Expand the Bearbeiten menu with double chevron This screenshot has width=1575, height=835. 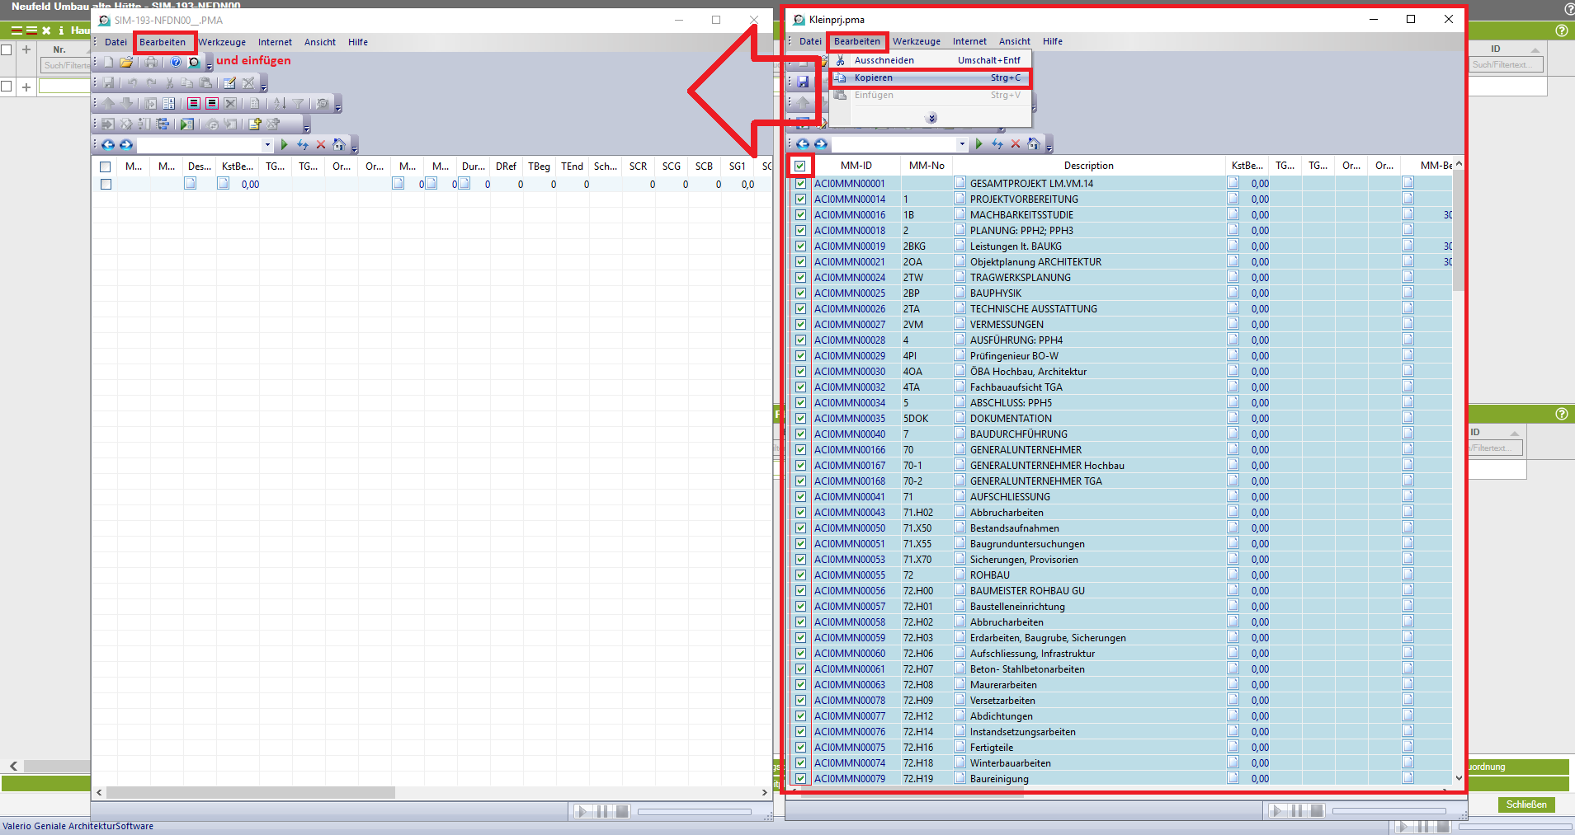pos(931,118)
